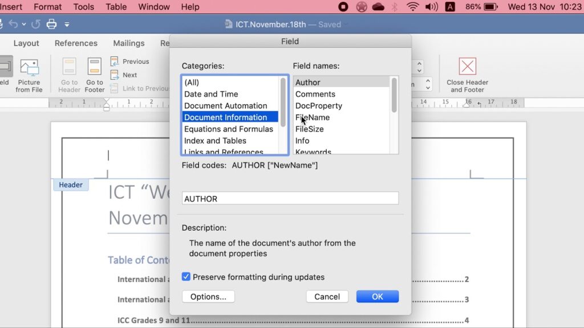Select Date and Time in Categories list
Image resolution: width=584 pixels, height=328 pixels.
(x=211, y=94)
